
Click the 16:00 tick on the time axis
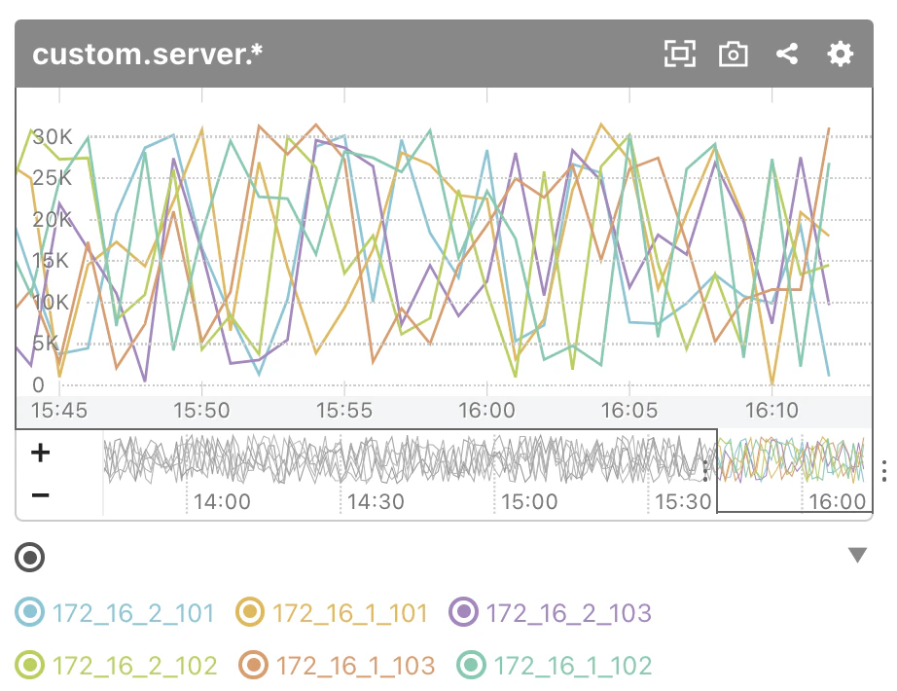(x=486, y=410)
